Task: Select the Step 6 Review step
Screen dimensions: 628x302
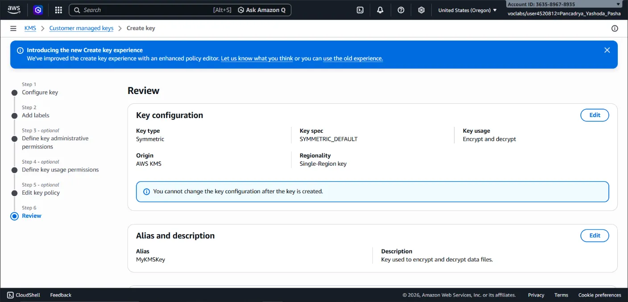Action: (32, 216)
